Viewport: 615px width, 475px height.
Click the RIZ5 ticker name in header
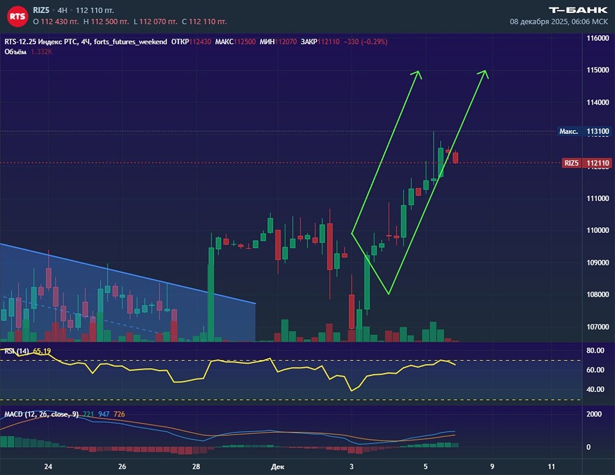click(41, 10)
